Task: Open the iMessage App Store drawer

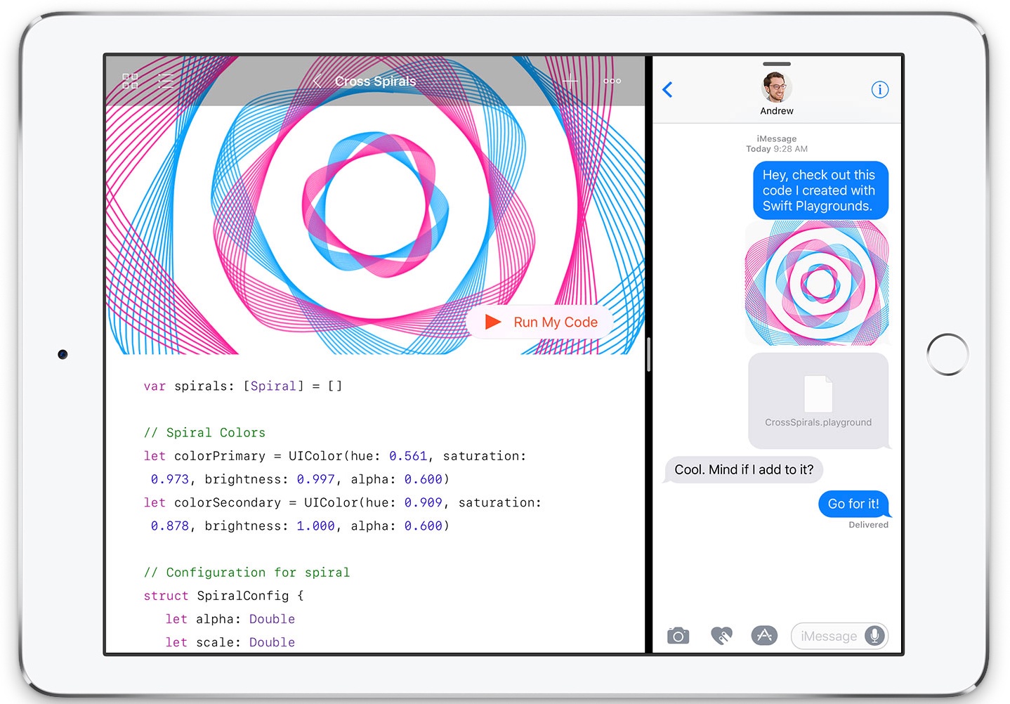Action: click(x=764, y=636)
